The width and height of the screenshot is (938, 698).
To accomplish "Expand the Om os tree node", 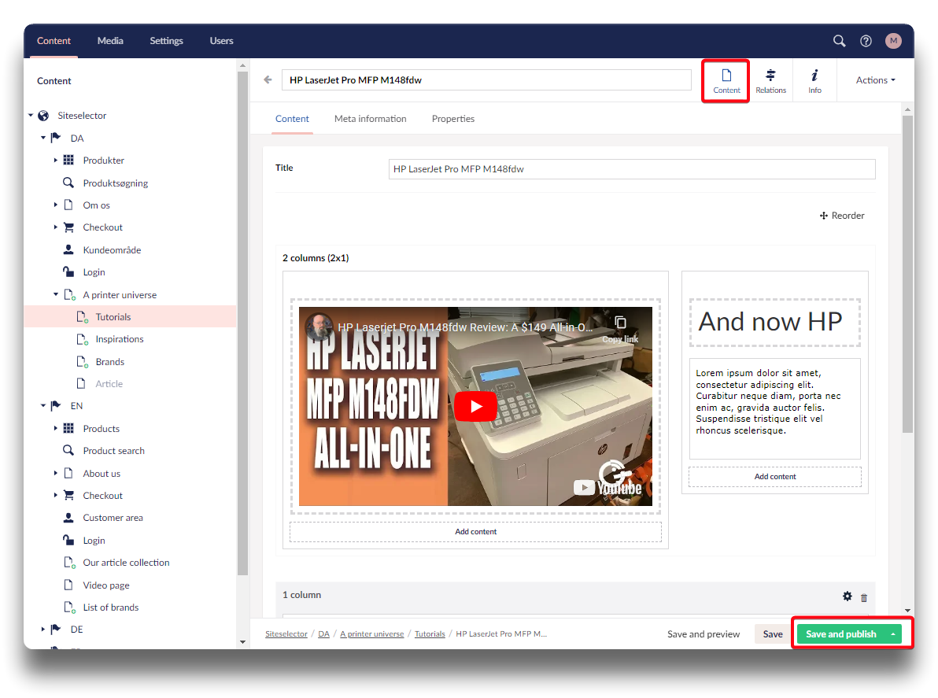I will (x=56, y=205).
